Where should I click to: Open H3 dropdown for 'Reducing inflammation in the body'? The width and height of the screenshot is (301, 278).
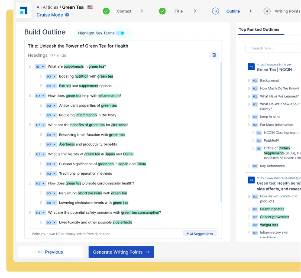51,115
